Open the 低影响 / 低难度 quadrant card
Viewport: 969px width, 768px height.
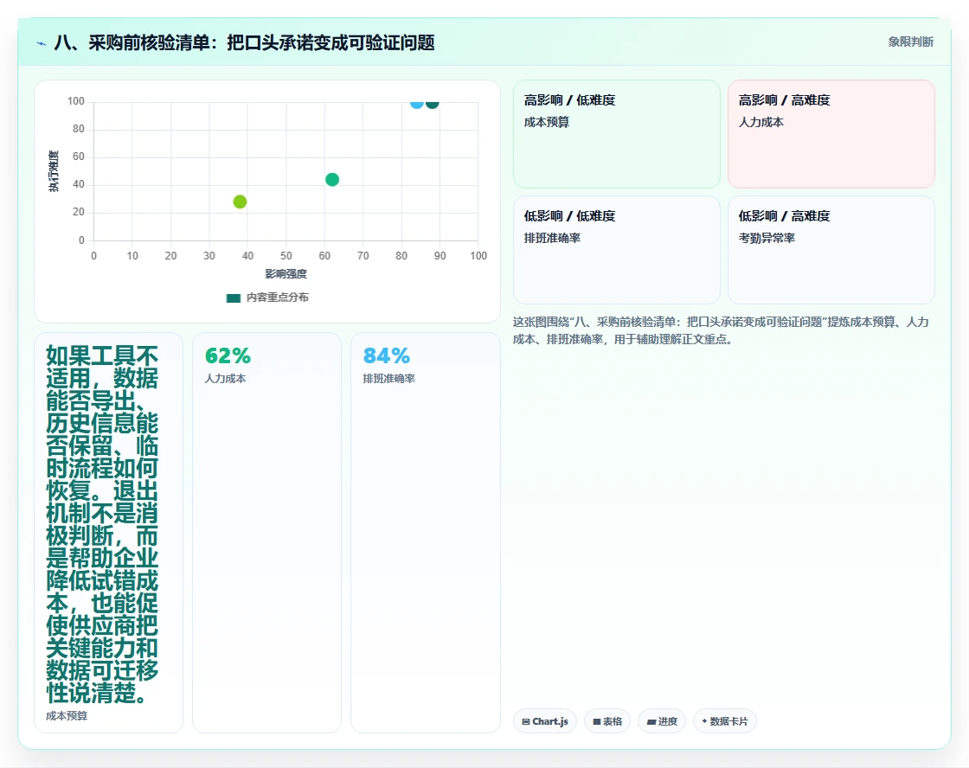[616, 250]
